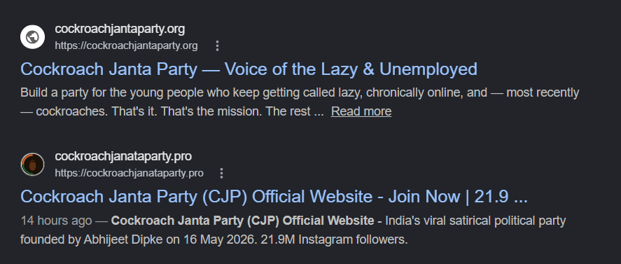Image resolution: width=621 pixels, height=264 pixels.
Task: Click the bold 'Cockroach Janta Party (CJP) Official Website' snippet text
Action: coord(242,221)
